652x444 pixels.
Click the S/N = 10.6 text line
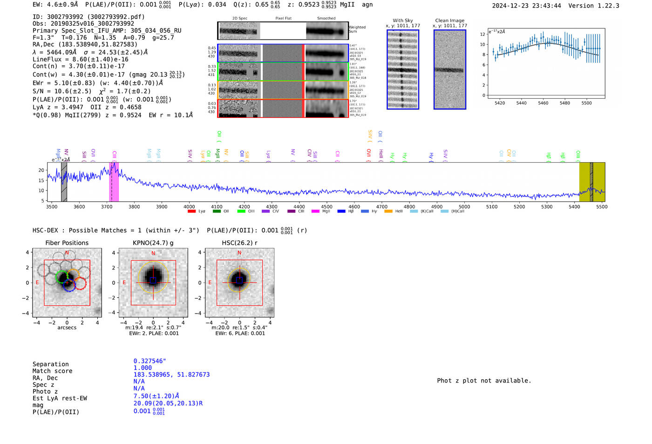click(x=92, y=91)
